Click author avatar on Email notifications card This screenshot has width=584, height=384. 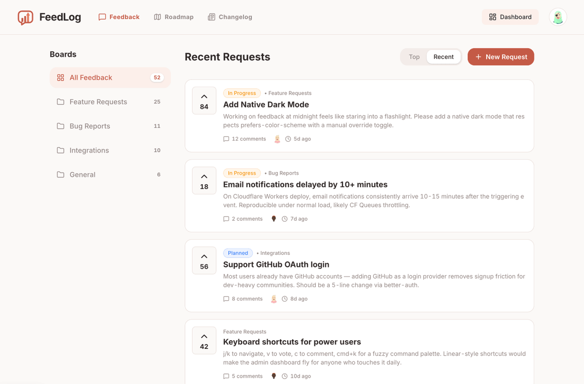(x=274, y=219)
